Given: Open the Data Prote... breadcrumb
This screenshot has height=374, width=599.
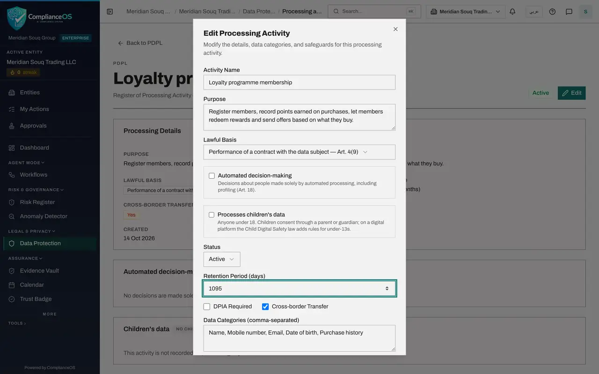Looking at the screenshot, I should click(259, 11).
